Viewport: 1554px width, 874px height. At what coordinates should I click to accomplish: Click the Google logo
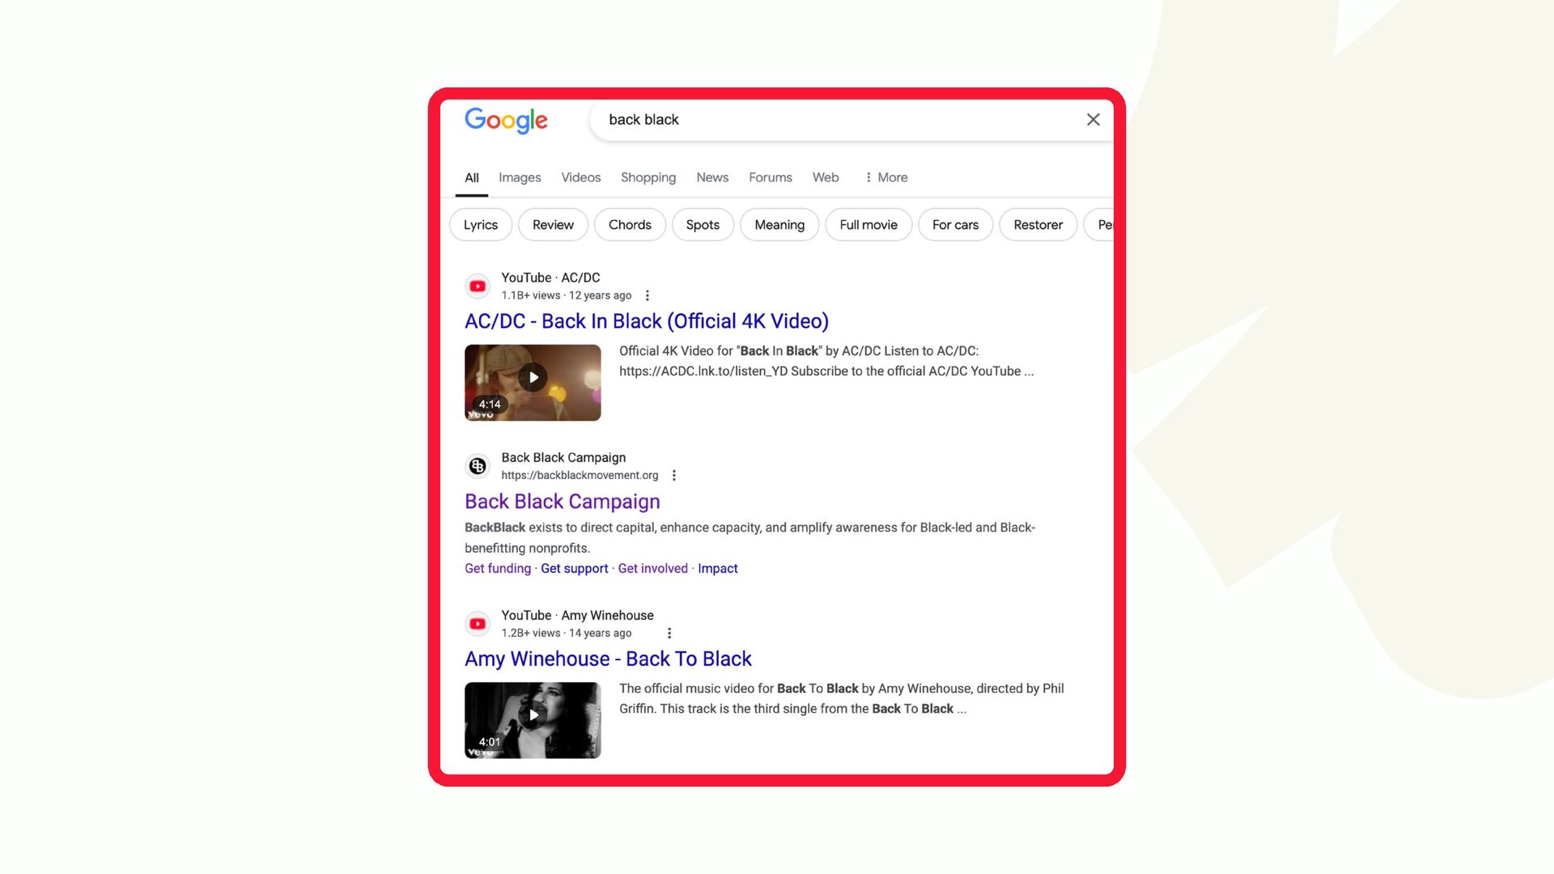(x=506, y=121)
